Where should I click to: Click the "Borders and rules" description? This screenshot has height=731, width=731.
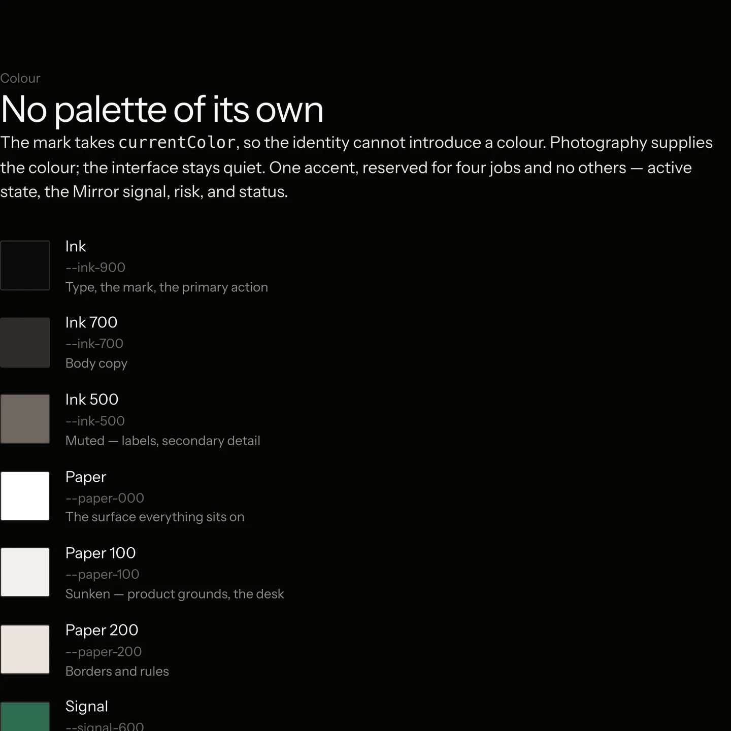pos(117,671)
